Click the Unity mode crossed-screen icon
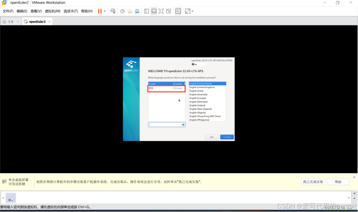Screen dimensions: 358x212 pos(169,11)
